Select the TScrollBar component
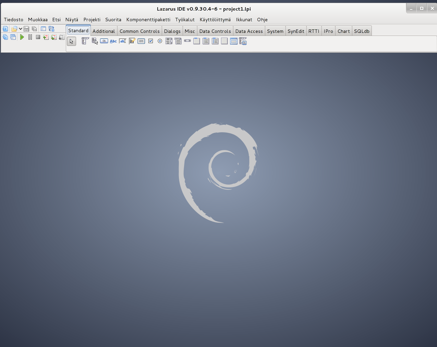437x347 pixels. 187,41
